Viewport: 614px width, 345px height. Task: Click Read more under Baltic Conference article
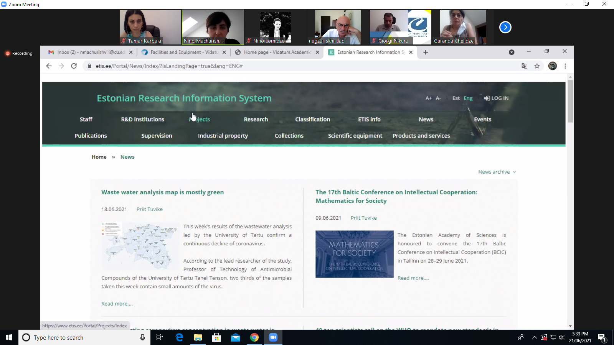(x=413, y=278)
